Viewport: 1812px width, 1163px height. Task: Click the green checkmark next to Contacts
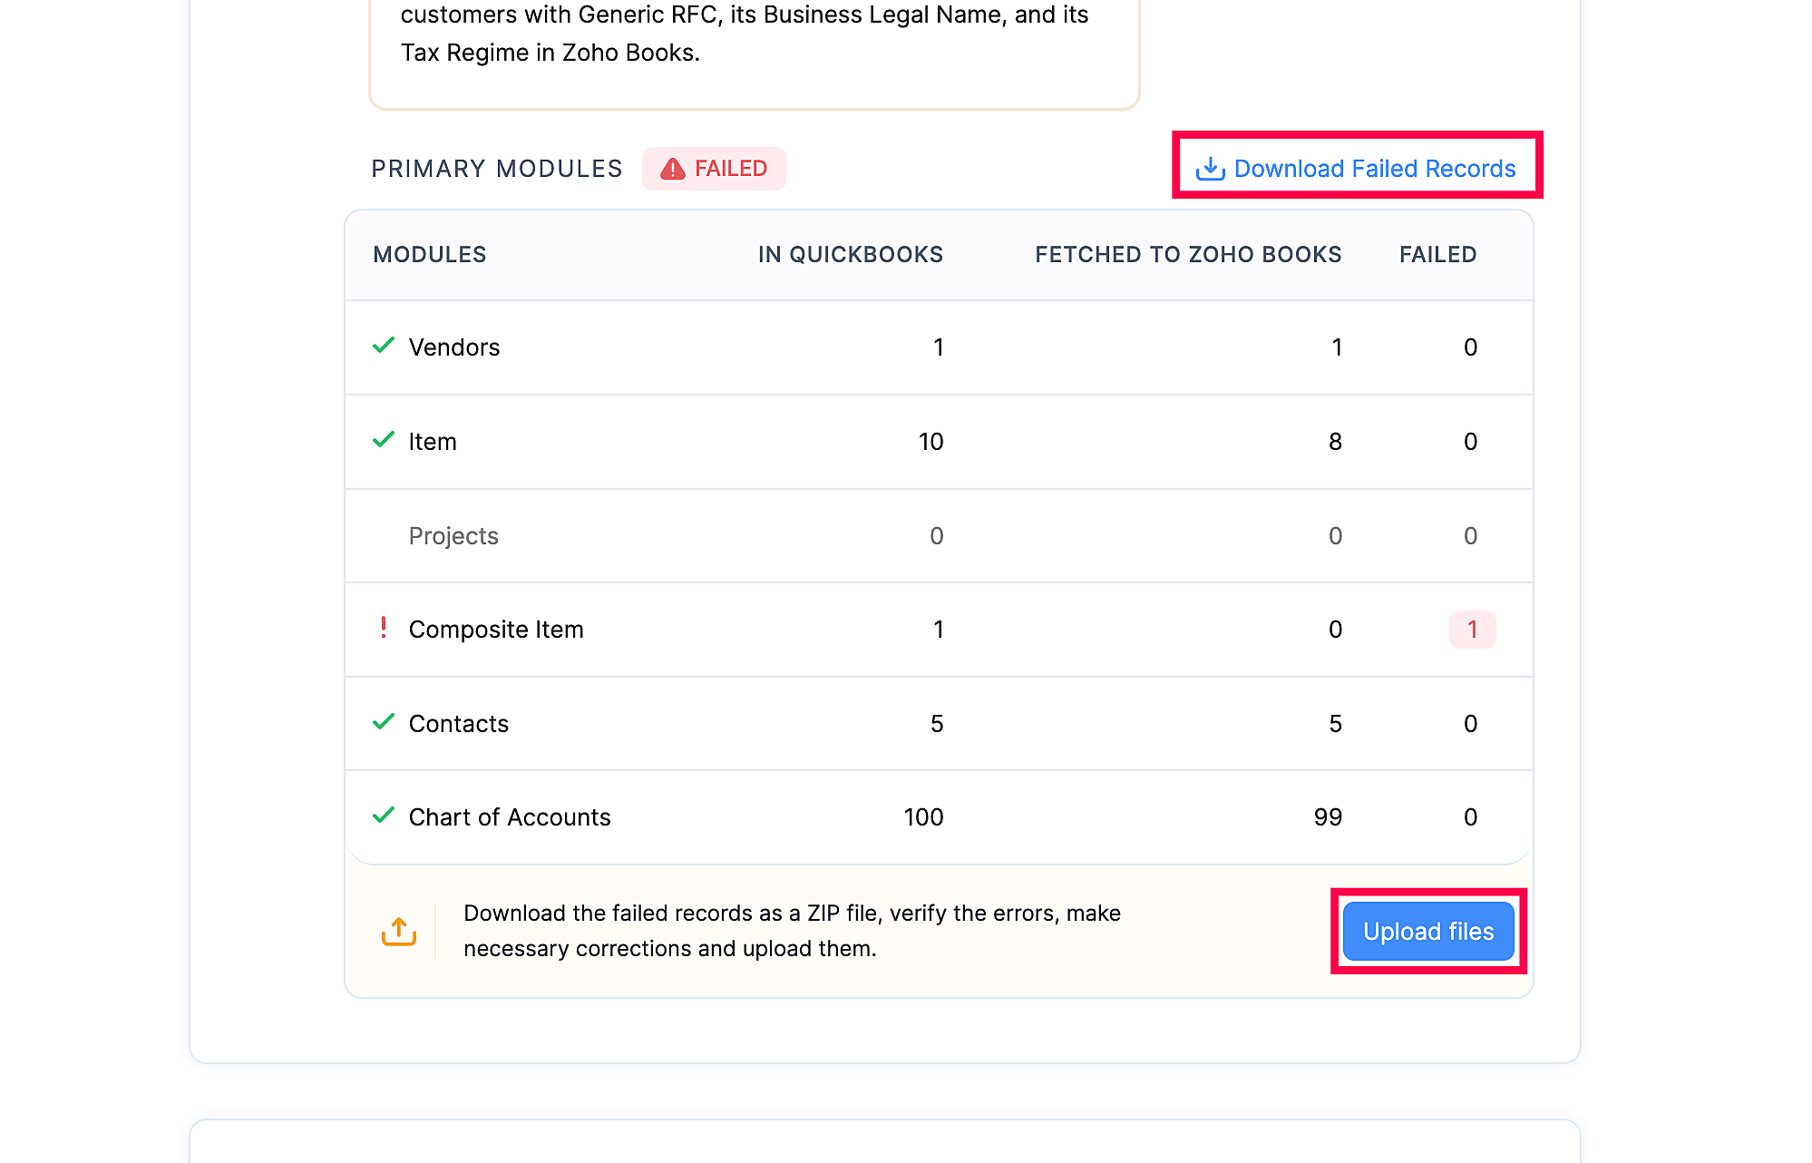pos(384,722)
